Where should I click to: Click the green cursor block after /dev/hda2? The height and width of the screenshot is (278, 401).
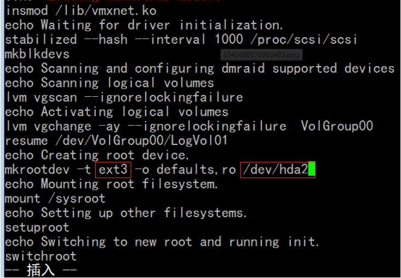[x=312, y=169]
